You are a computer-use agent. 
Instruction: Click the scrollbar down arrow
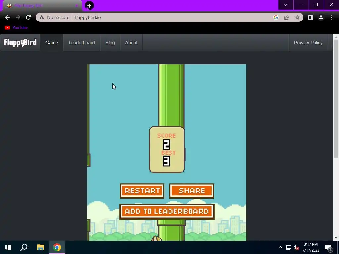tap(336, 238)
